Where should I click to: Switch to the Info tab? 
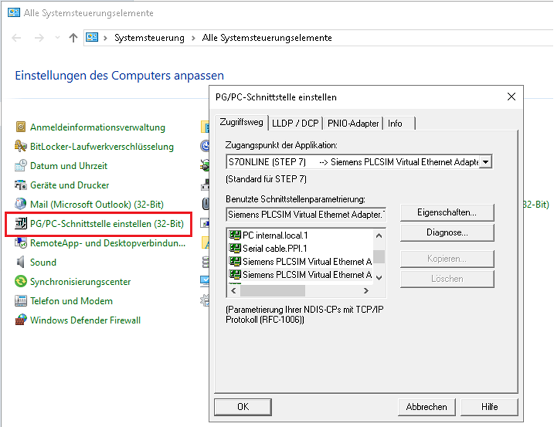(x=399, y=123)
